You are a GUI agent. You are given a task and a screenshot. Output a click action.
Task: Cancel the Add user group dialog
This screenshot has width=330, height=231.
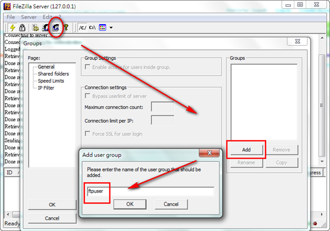click(171, 204)
